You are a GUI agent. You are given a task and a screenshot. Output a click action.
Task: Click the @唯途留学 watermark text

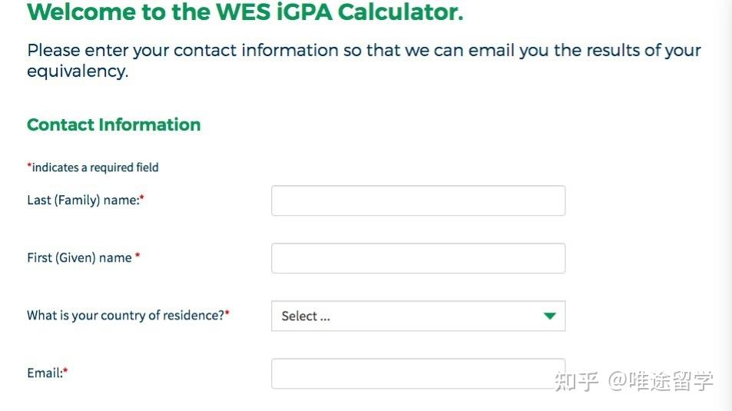[x=661, y=380]
